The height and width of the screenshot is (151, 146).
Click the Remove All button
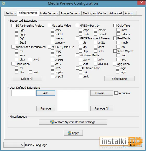[102, 108]
